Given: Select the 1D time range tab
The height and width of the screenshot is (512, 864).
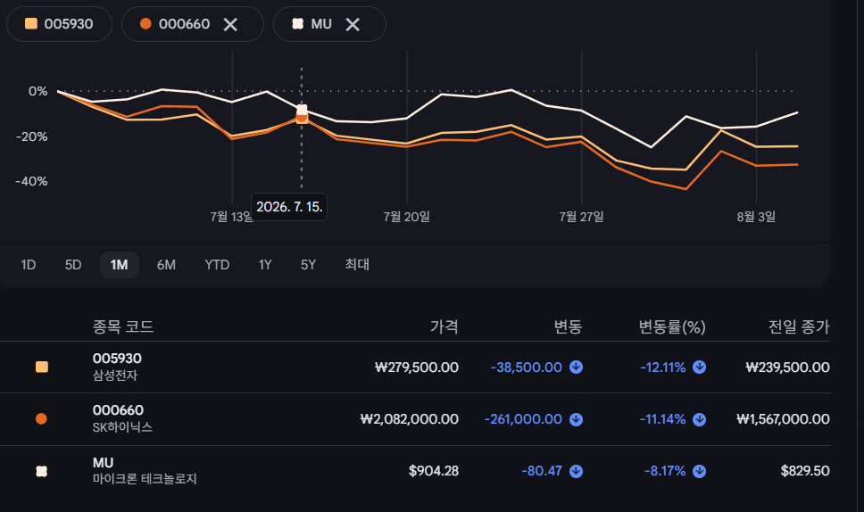Looking at the screenshot, I should tap(28, 265).
